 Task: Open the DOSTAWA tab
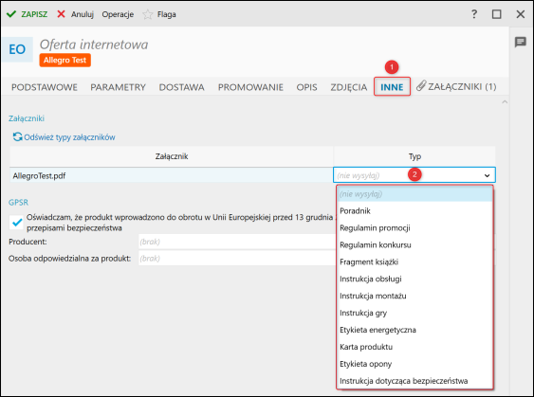181,87
